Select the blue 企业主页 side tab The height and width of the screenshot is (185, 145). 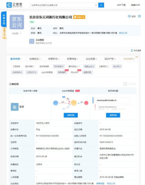[x=4, y=19]
